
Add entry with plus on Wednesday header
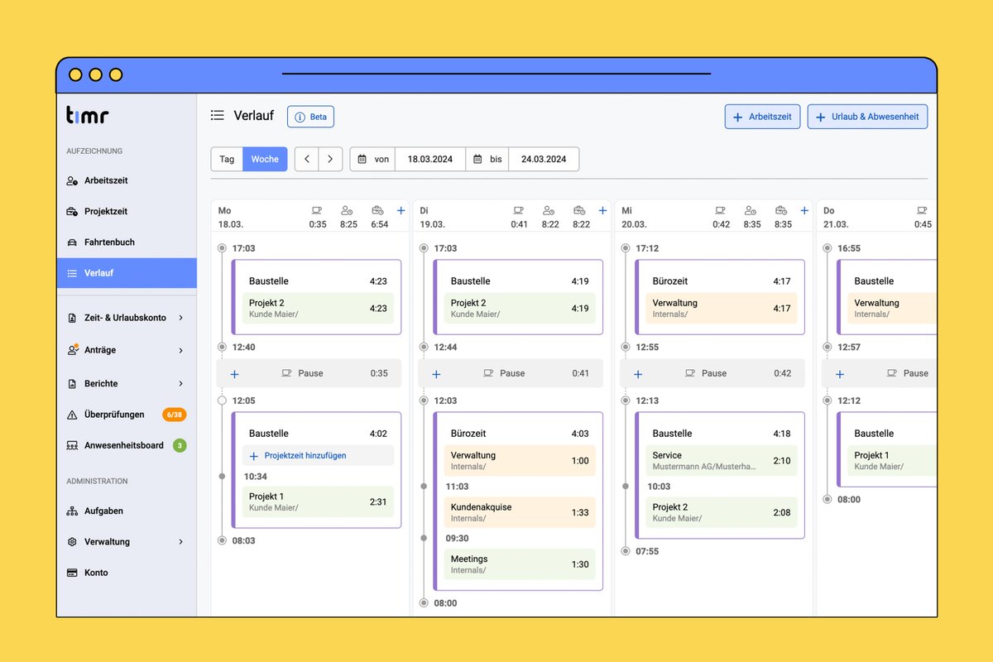click(x=804, y=211)
